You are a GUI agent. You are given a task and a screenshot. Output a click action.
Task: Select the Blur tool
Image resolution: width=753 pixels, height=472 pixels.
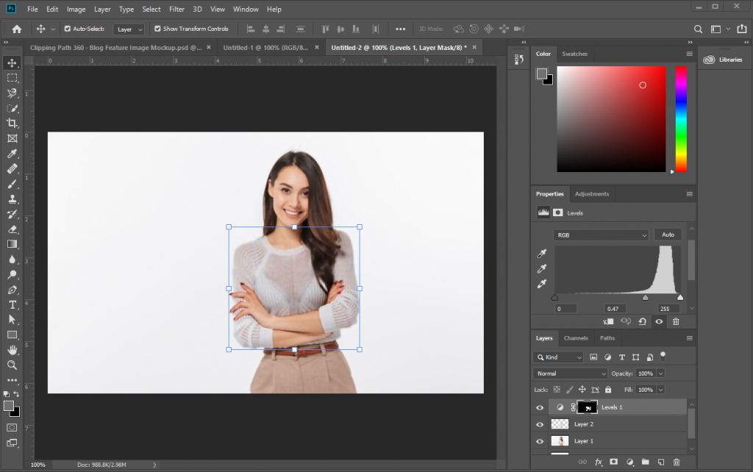point(12,260)
